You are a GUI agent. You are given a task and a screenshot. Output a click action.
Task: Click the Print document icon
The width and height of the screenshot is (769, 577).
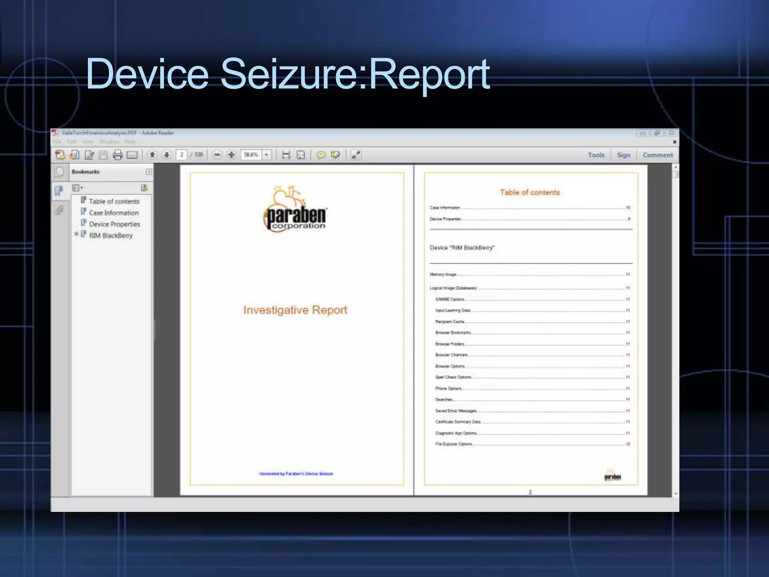pos(118,155)
